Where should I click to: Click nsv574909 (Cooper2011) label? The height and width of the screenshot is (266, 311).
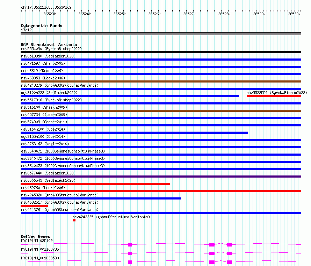click(x=44, y=122)
